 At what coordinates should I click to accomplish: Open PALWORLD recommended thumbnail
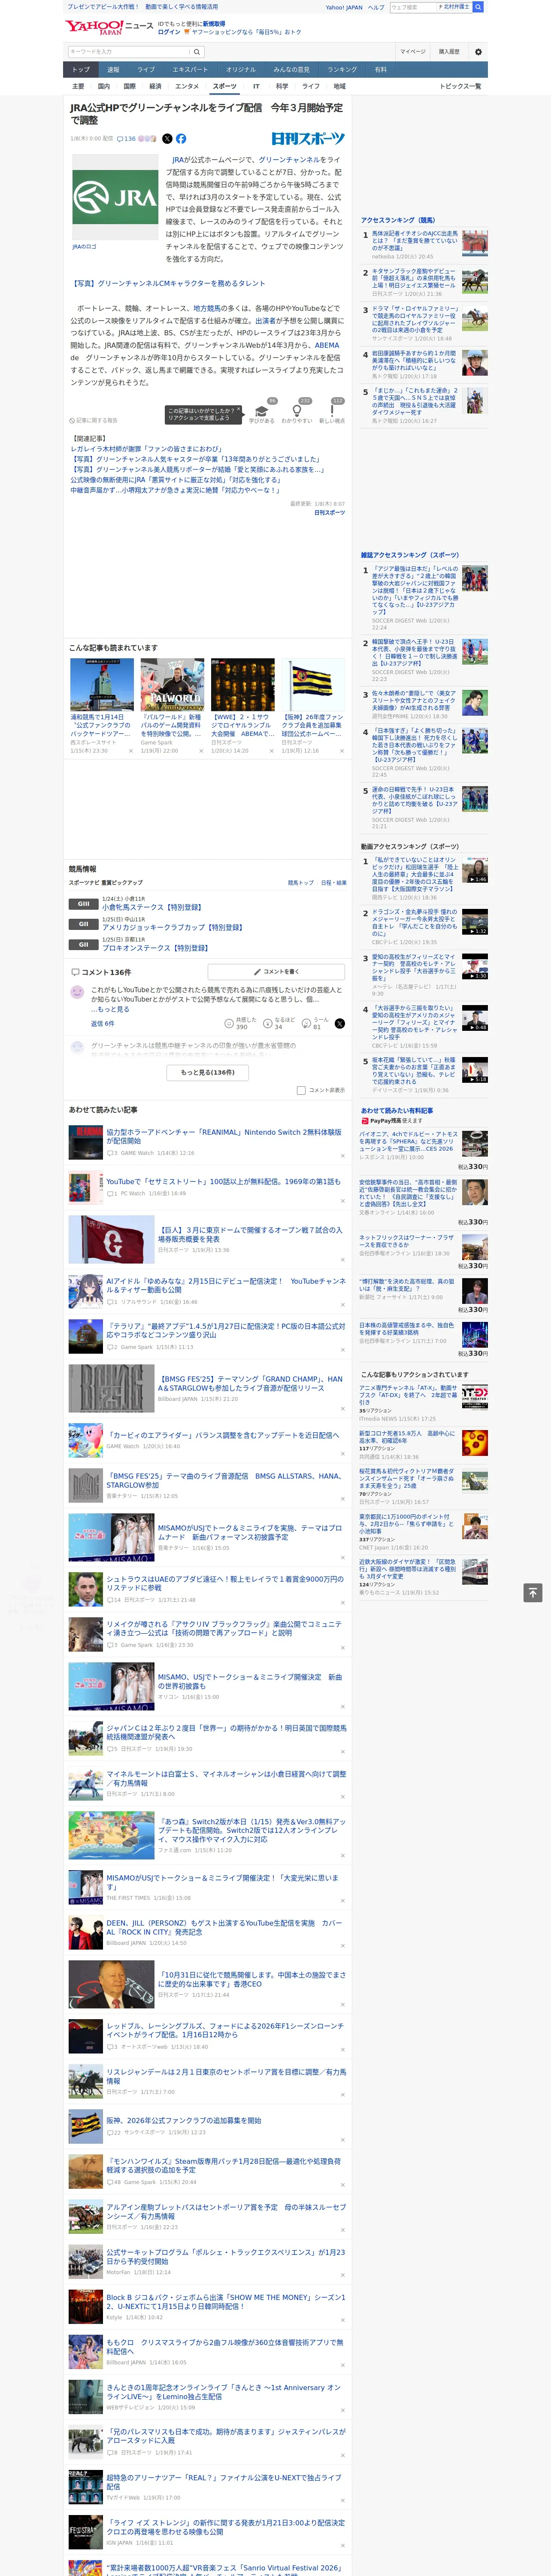coord(172,685)
